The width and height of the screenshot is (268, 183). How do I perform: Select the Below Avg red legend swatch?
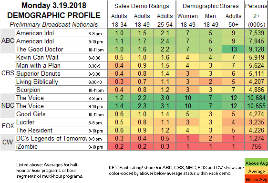[x=256, y=179]
